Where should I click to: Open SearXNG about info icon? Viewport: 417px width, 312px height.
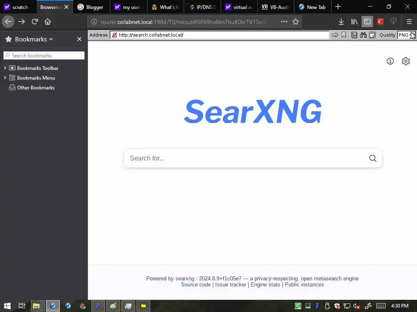click(x=390, y=61)
